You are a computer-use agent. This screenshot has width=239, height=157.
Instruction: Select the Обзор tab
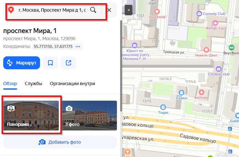click(x=10, y=84)
